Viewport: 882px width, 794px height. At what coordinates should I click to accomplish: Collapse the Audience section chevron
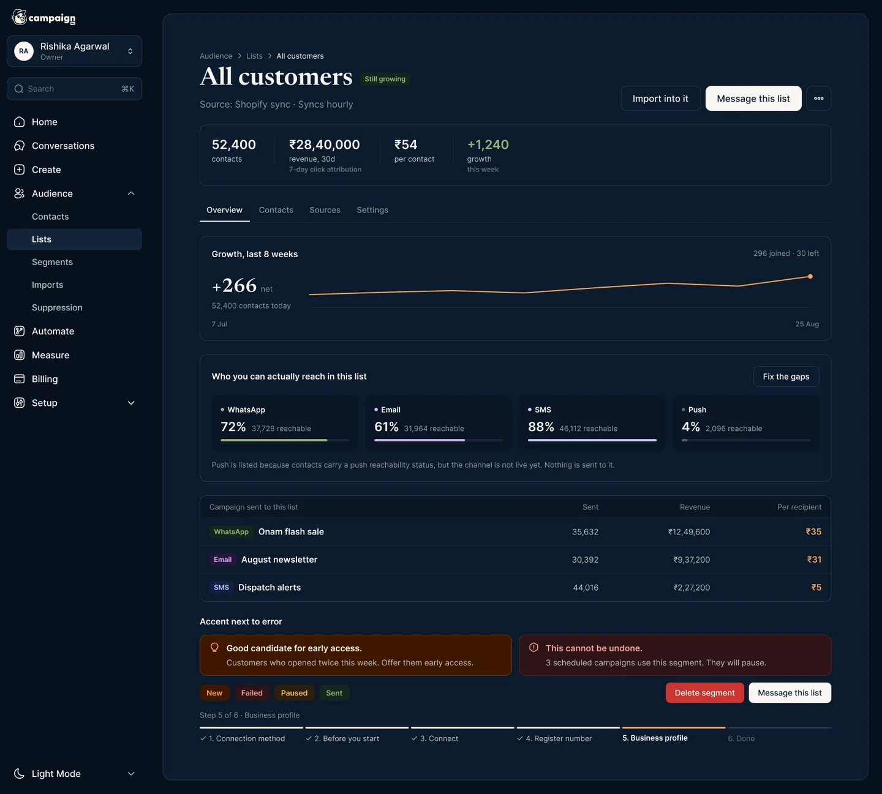pos(131,193)
